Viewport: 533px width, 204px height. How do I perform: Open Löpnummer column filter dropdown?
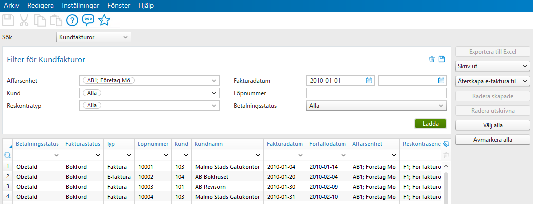click(166, 155)
